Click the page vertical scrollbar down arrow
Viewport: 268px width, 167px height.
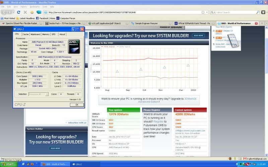[266, 155]
